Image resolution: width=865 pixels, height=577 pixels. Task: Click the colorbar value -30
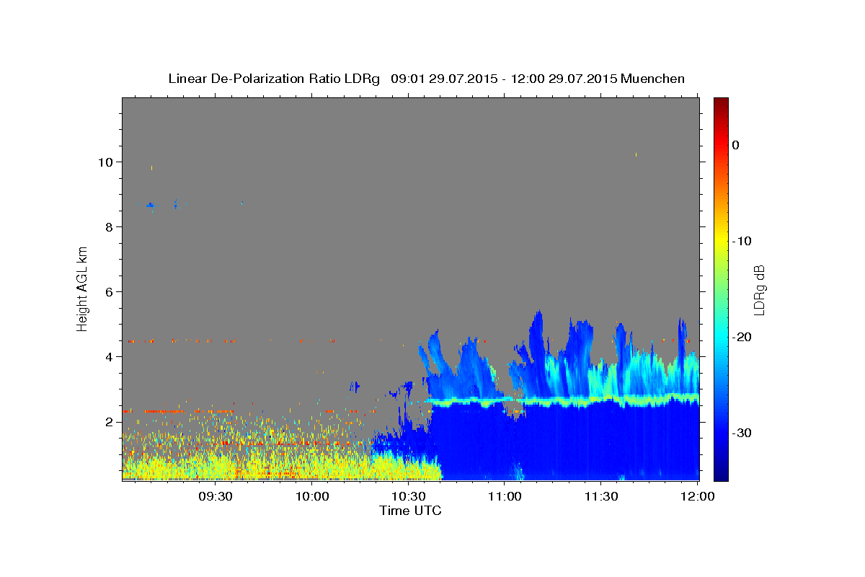point(741,433)
